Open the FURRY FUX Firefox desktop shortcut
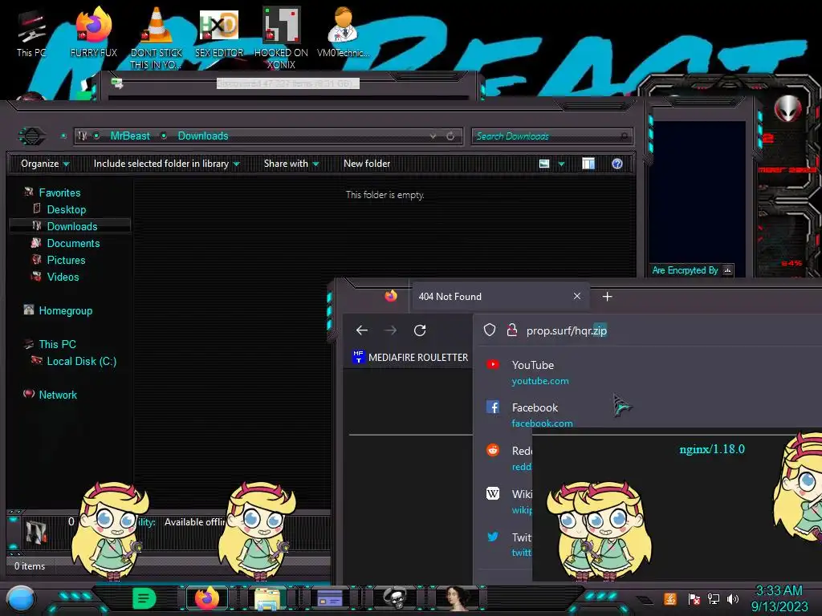The image size is (822, 616). [x=93, y=32]
